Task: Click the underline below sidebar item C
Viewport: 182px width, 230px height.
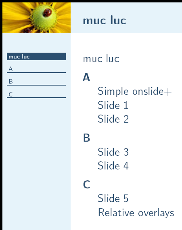Action: [36, 98]
